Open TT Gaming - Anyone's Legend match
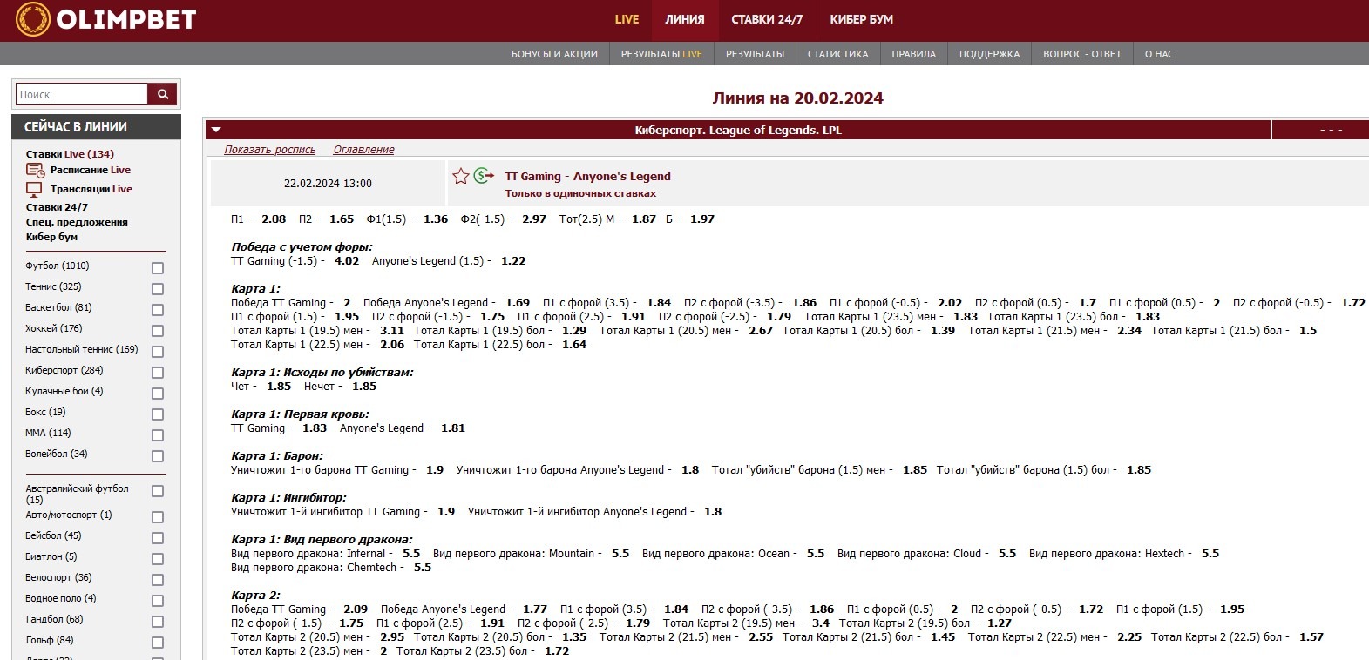 [588, 176]
